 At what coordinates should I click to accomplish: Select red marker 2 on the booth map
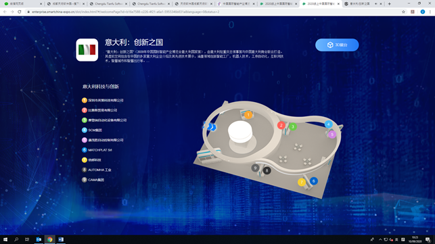tap(281, 125)
